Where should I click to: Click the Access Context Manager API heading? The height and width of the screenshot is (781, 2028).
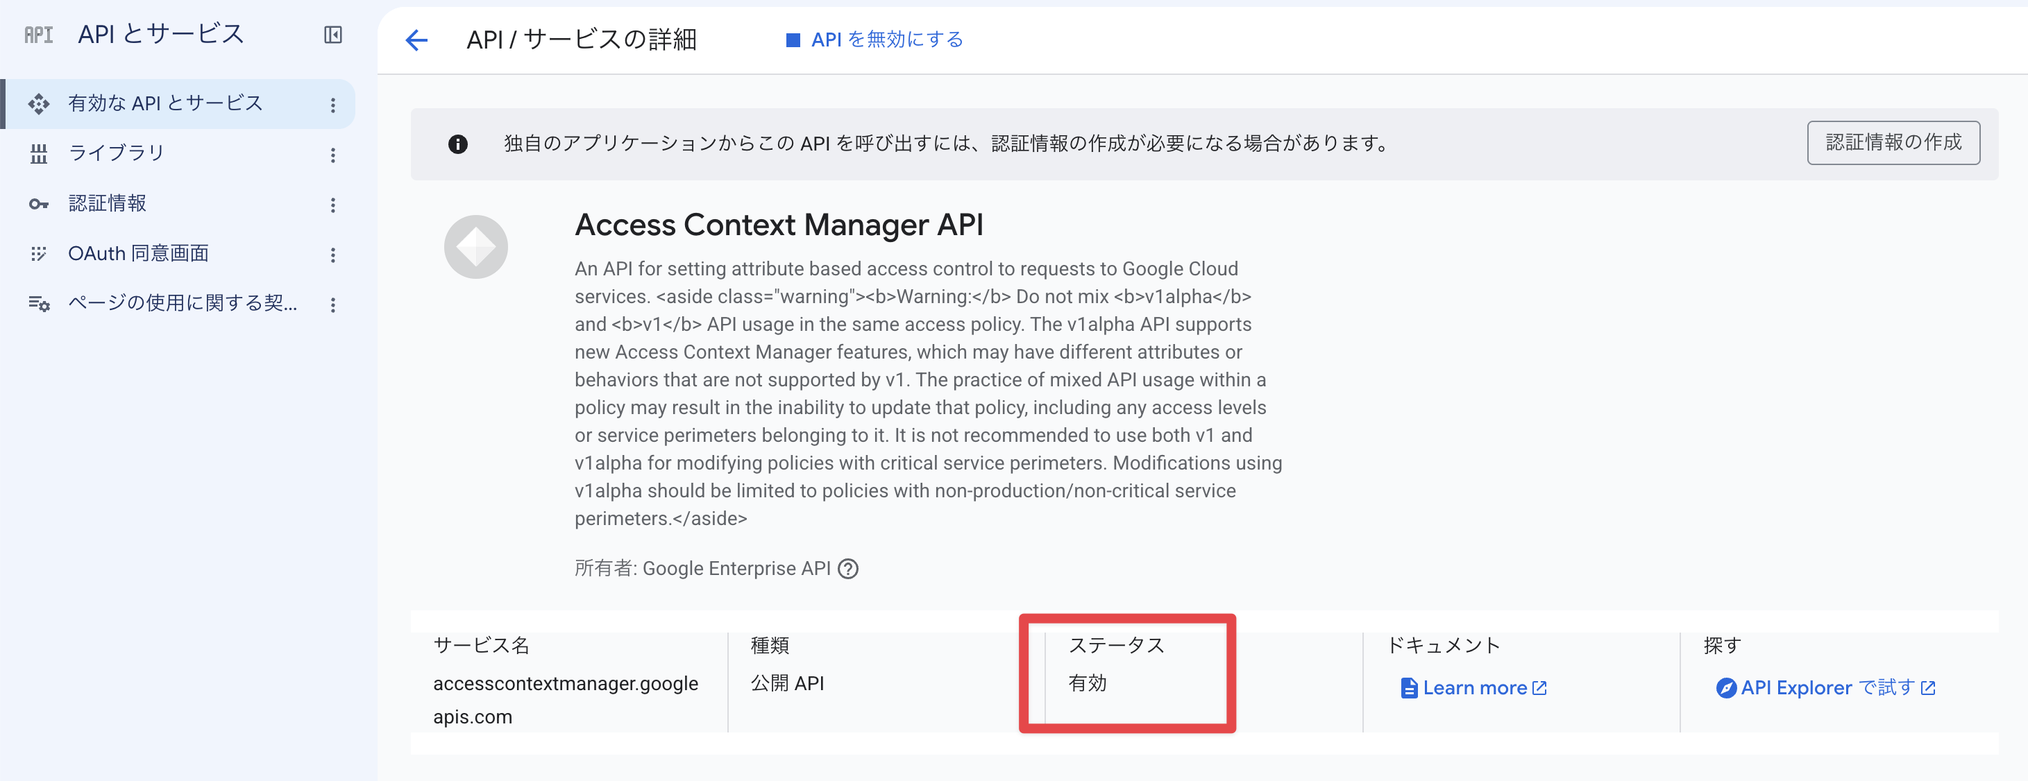click(779, 225)
